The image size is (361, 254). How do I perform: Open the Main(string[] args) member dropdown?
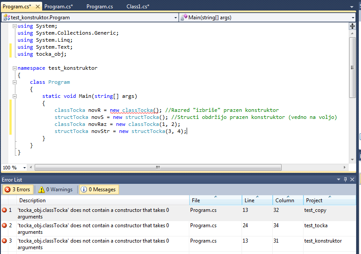click(x=353, y=18)
